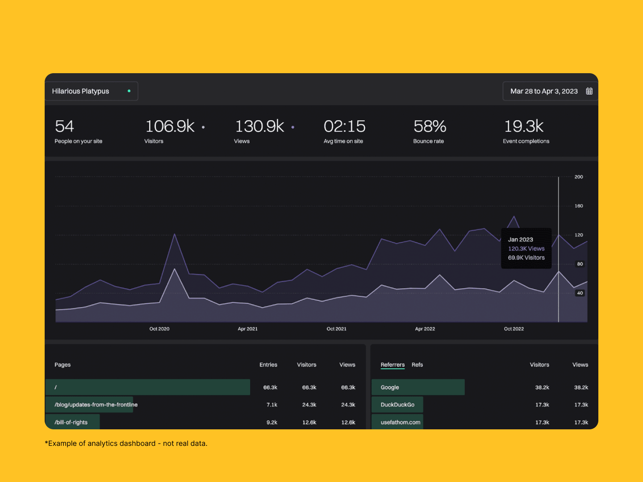Click the Views column header in Referrers
643x482 pixels.
click(x=580, y=365)
